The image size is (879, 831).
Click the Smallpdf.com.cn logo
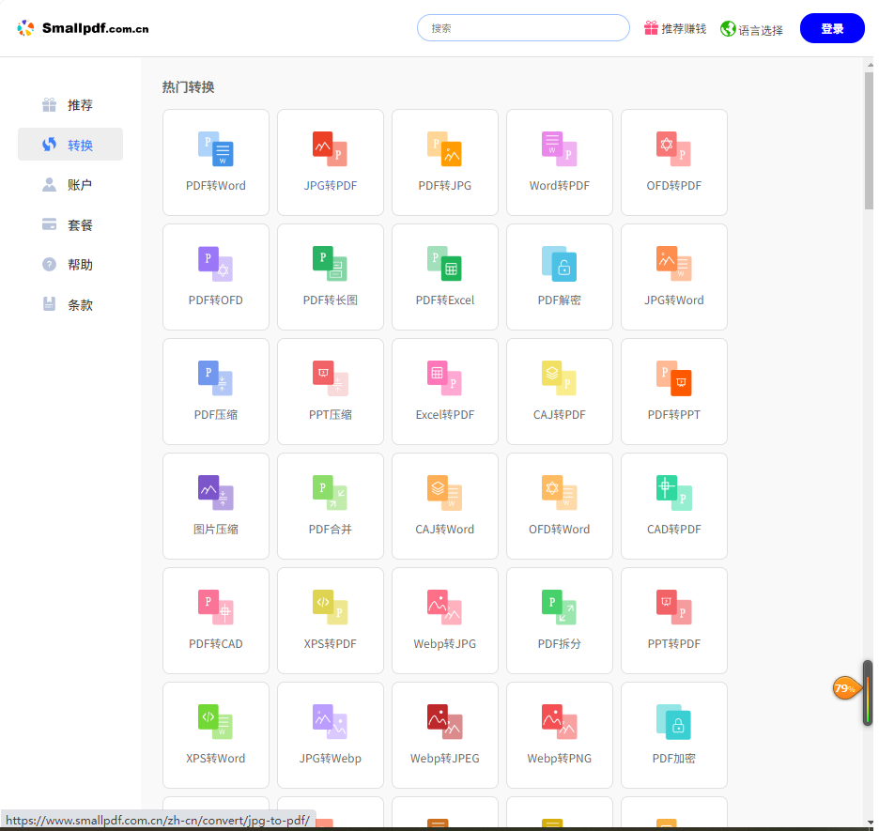[x=84, y=28]
